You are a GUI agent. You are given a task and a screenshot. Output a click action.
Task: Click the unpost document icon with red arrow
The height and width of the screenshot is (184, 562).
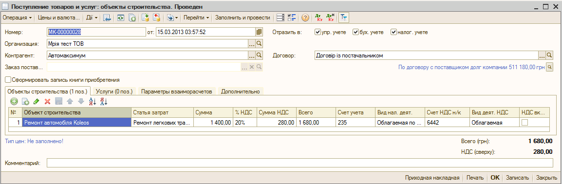(x=157, y=17)
